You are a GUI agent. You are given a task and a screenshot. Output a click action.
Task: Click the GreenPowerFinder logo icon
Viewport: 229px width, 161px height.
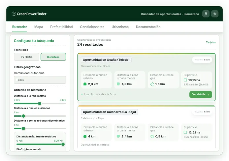14,14
